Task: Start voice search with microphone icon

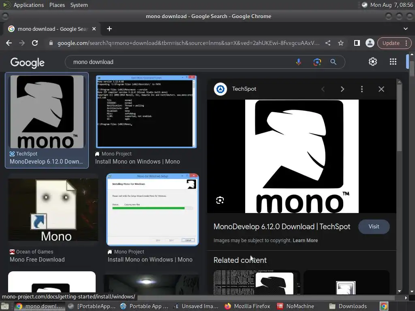Action: point(299,62)
